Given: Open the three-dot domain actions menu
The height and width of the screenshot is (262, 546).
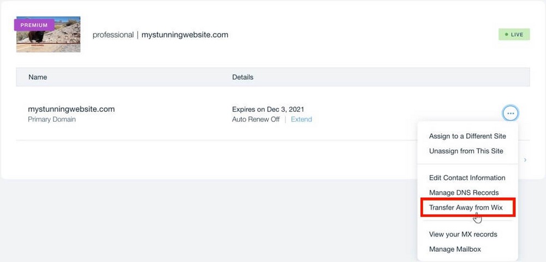Looking at the screenshot, I should 510,114.
